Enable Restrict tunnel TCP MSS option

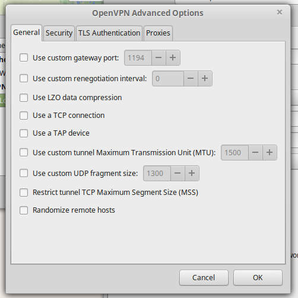click(x=24, y=193)
